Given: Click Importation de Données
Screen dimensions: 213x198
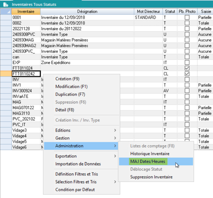Looking at the screenshot, I should [78, 164].
